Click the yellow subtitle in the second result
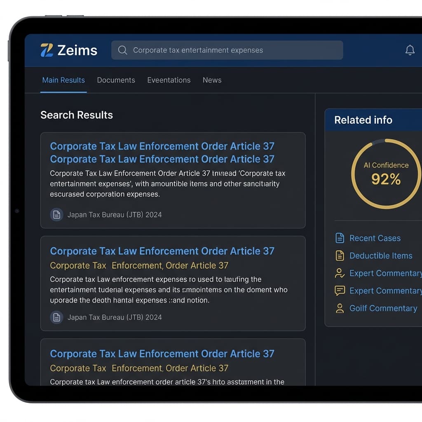Image resolution: width=422 pixels, height=422 pixels. [x=139, y=265]
